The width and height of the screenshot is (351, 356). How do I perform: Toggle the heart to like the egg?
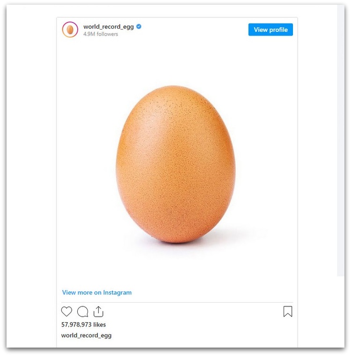tap(67, 311)
